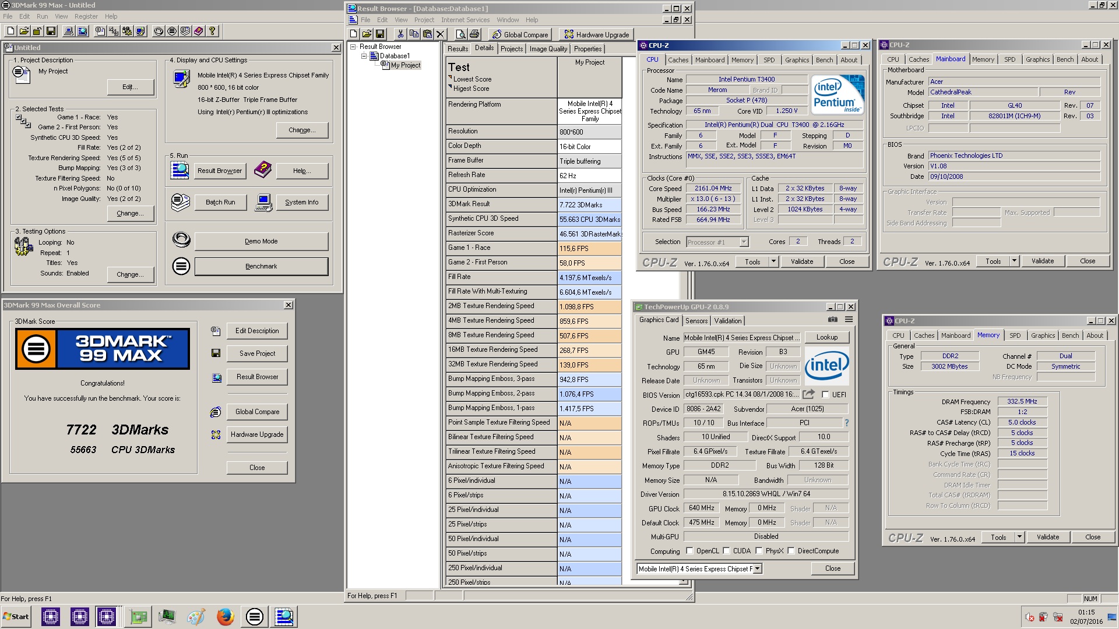Viewport: 1119px width, 629px height.
Task: Toggle the OpenCL checkbox
Action: 690,550
